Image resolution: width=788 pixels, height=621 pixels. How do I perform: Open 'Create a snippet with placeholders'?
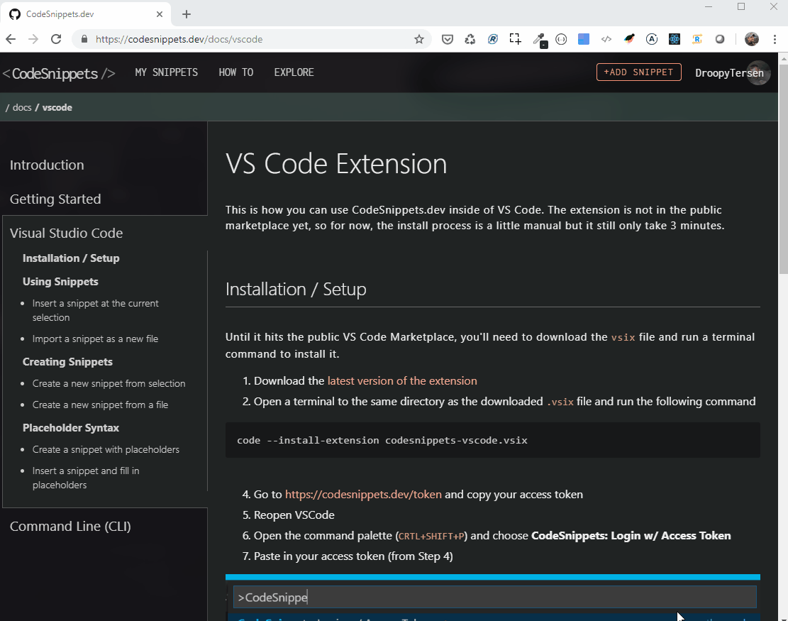tap(106, 449)
